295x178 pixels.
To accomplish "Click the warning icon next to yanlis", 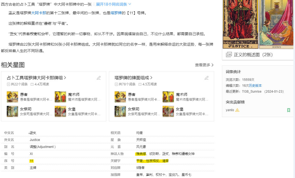I will coord(237,110).
